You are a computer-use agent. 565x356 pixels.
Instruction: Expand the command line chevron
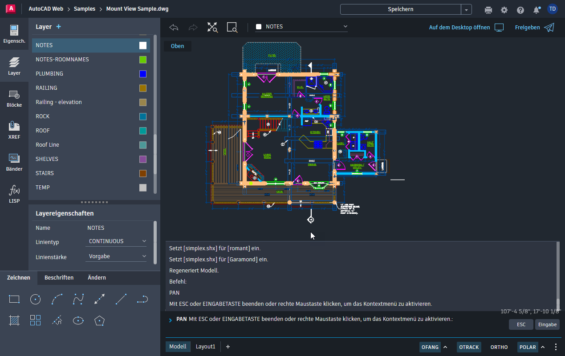click(171, 320)
